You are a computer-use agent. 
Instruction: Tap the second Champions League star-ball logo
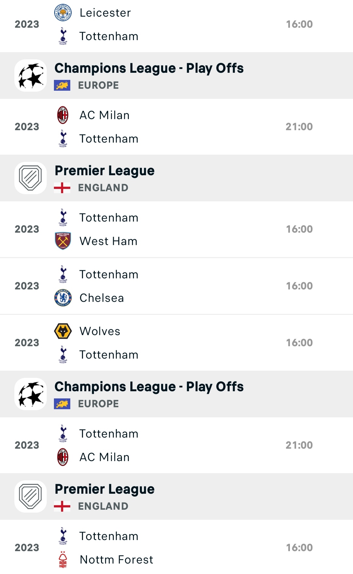coord(31,394)
